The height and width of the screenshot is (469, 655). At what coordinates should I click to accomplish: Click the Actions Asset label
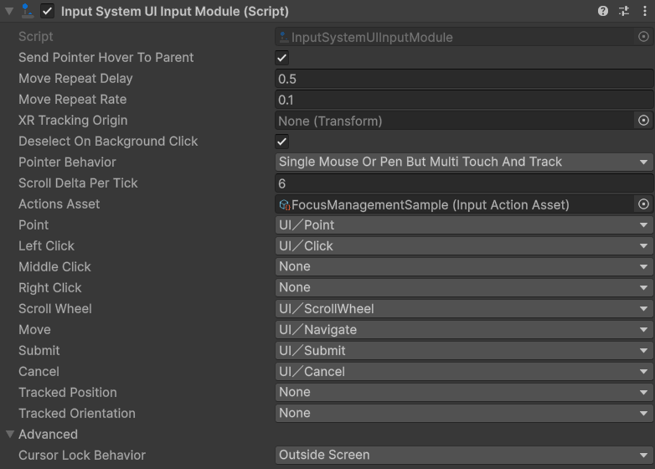(59, 204)
